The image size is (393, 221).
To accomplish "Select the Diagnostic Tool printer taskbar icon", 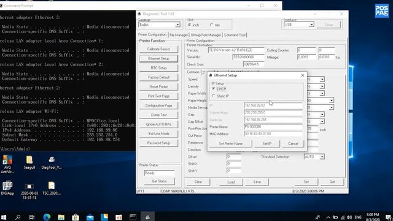I will coord(147,217).
